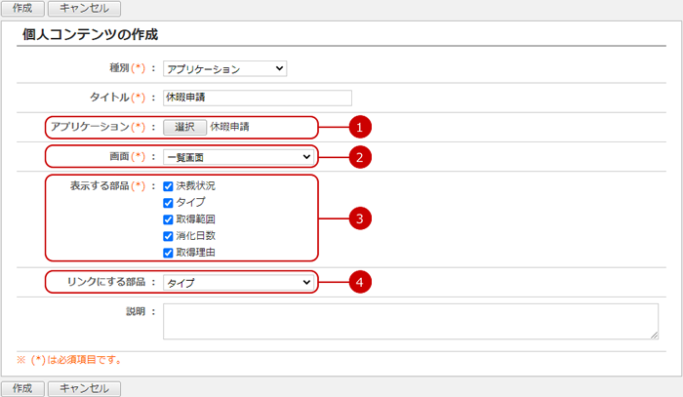This screenshot has height=397, width=683.
Task: Click the top 作成 button
Action: [22, 8]
